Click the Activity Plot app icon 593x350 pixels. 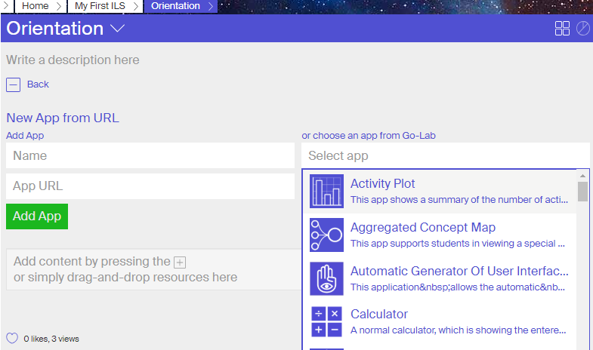tap(326, 192)
